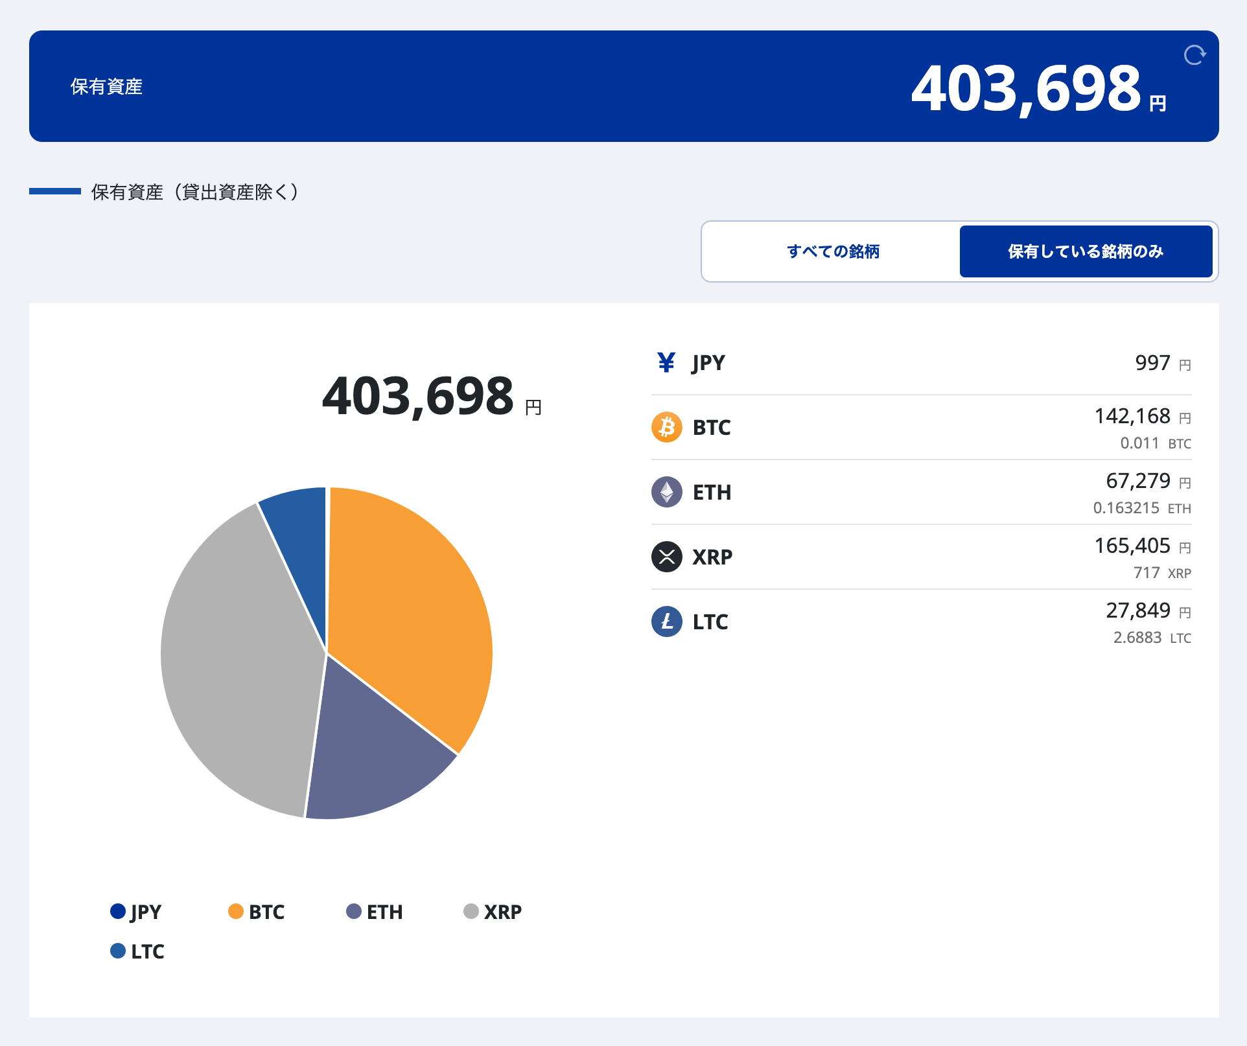Click the blue Litecoin icon
Screen dimensions: 1247x1046
[666, 622]
